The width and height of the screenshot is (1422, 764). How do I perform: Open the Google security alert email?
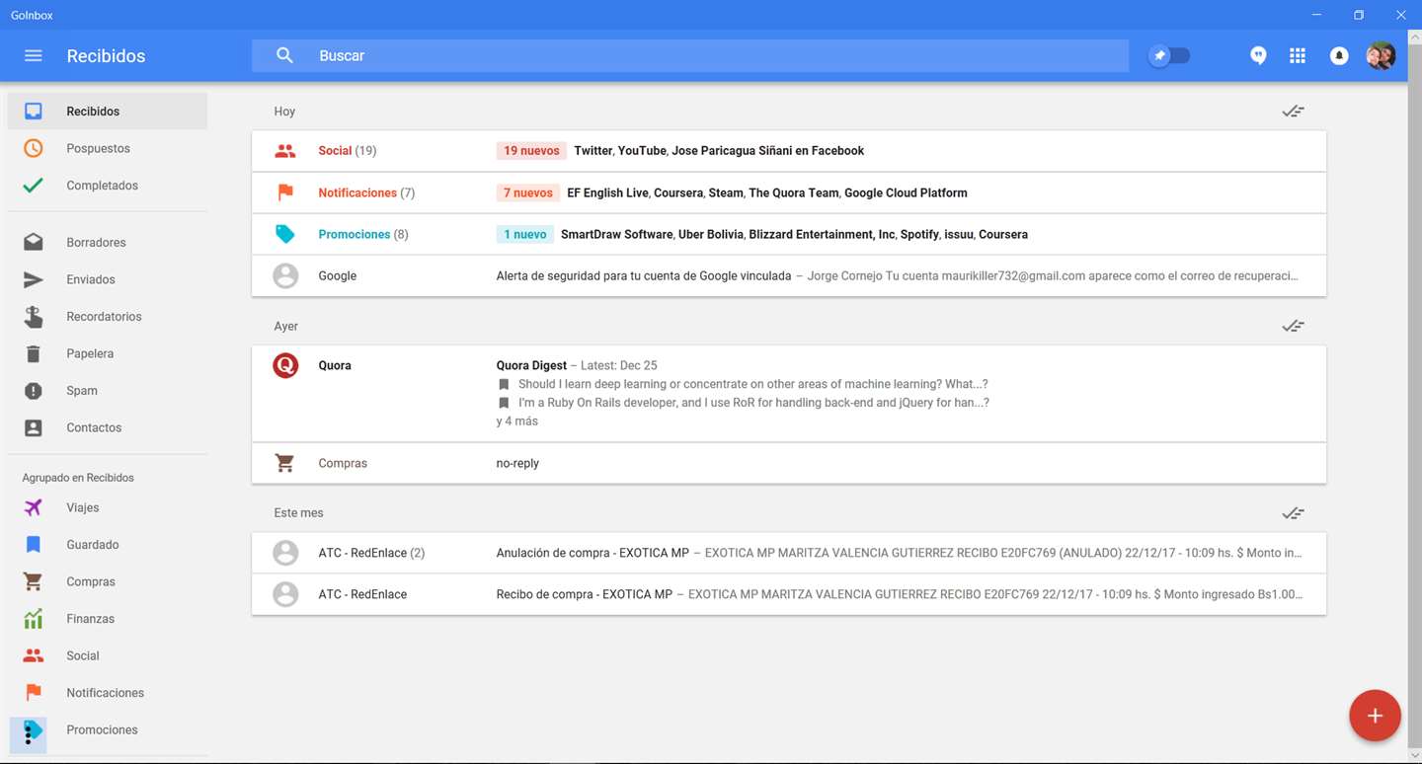click(x=789, y=275)
